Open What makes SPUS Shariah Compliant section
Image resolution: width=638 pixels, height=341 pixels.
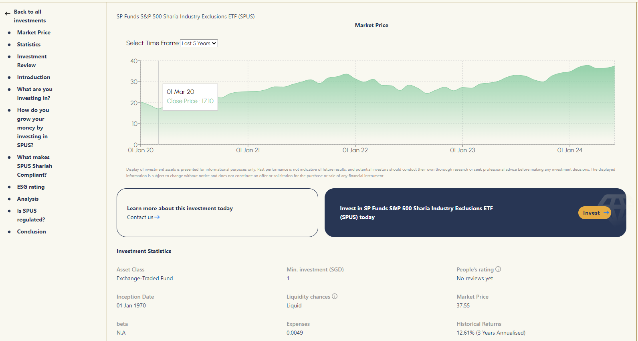click(34, 166)
